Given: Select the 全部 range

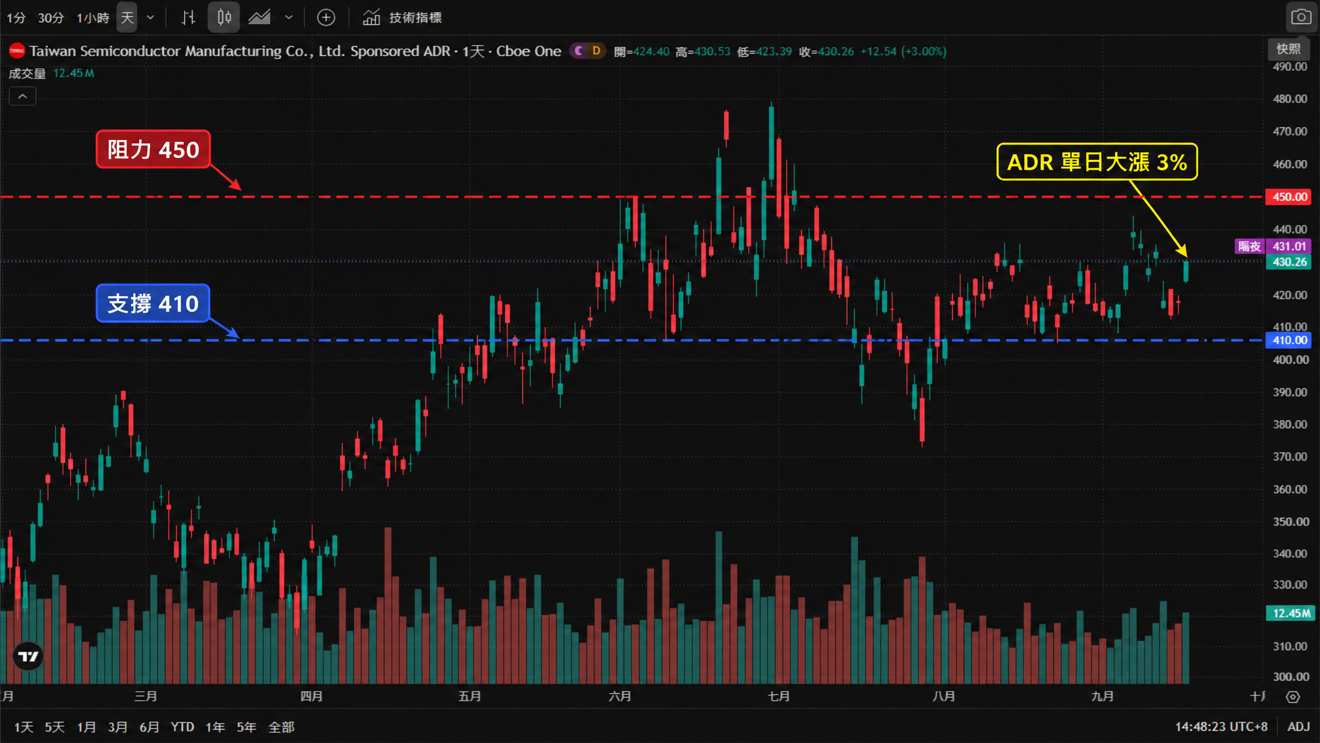Looking at the screenshot, I should click(281, 727).
